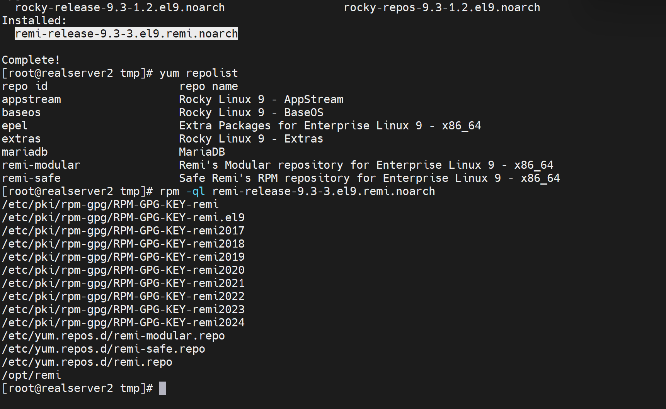
Task: Click the 'mariadb' repo id
Action: [25, 152]
